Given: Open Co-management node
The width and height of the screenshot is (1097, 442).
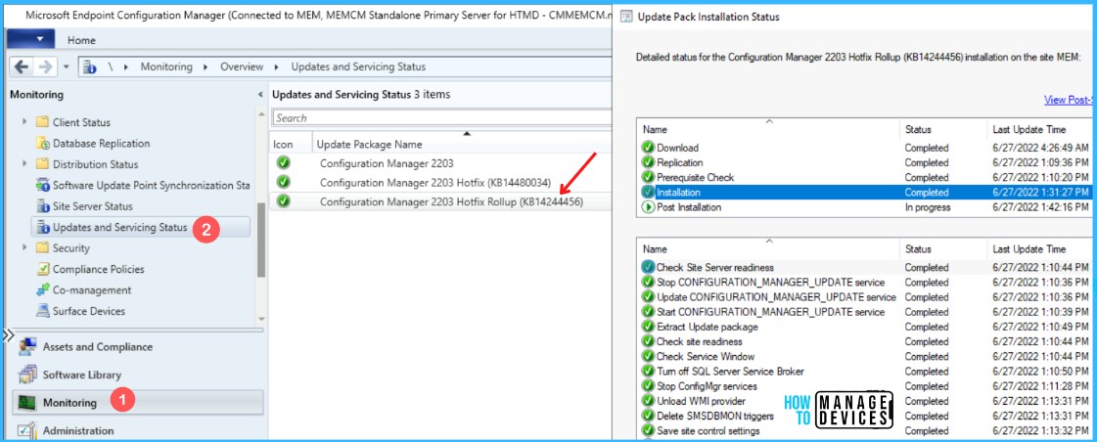Looking at the screenshot, I should click(x=92, y=290).
